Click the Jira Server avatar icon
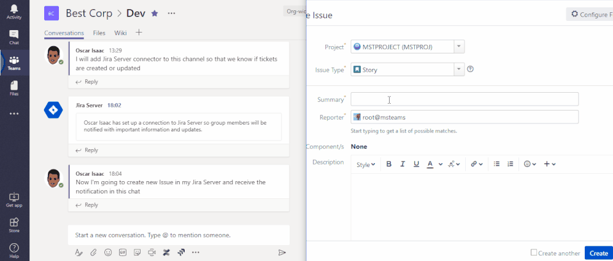 53,110
